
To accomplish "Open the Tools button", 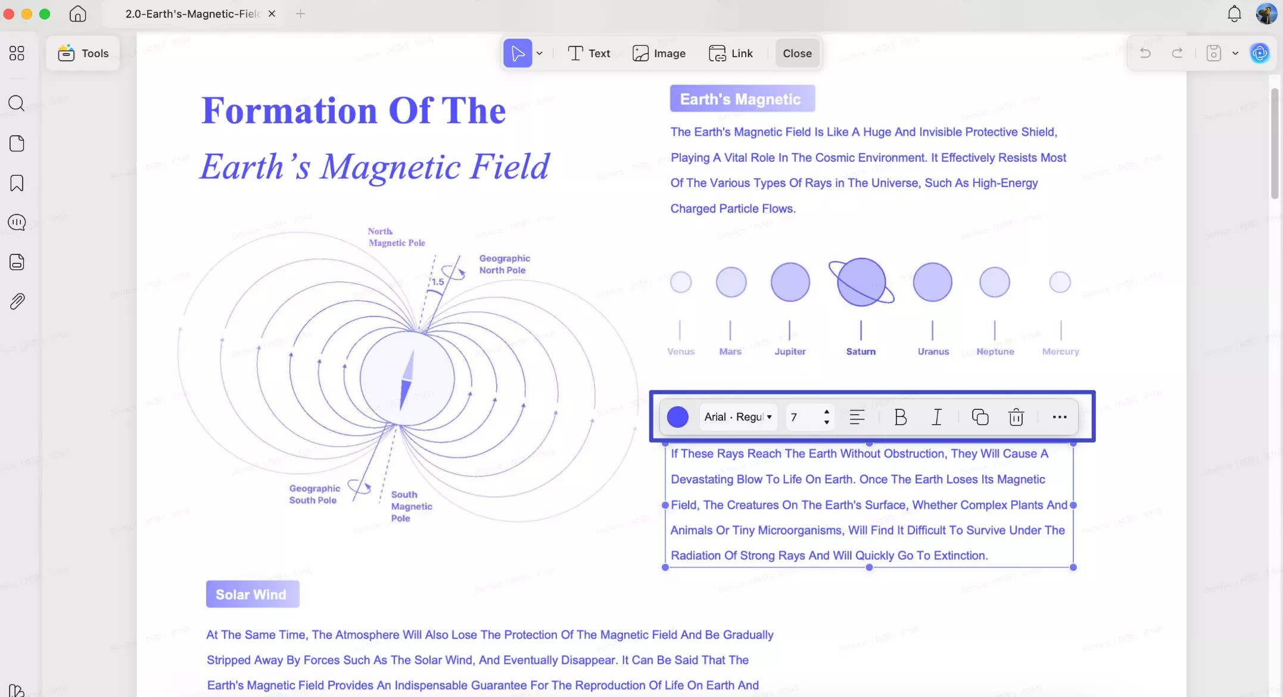I will pos(83,53).
